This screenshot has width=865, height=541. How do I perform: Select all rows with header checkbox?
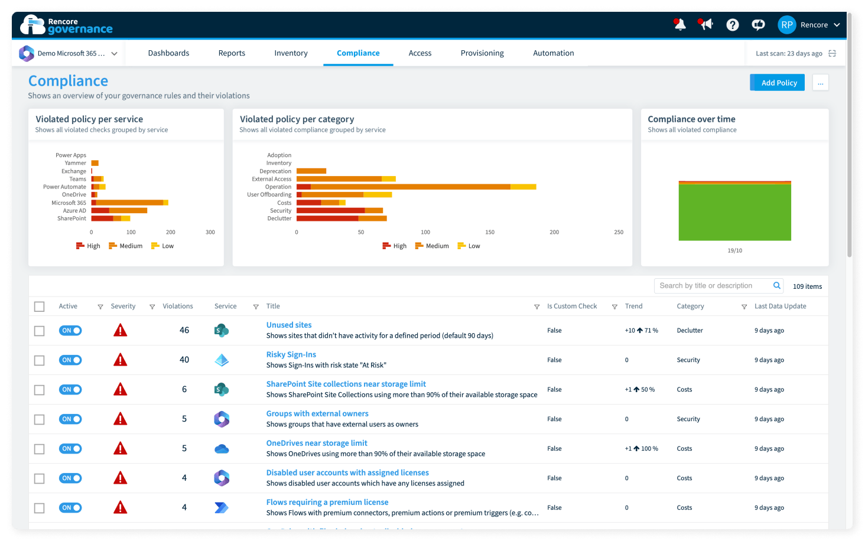(40, 307)
